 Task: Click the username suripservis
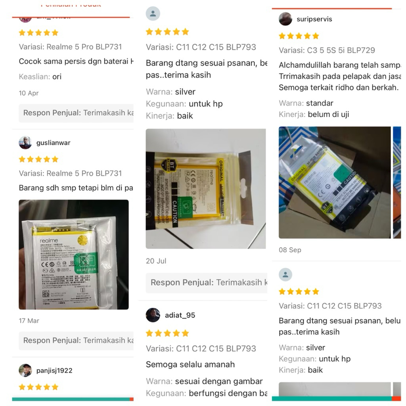tap(314, 19)
